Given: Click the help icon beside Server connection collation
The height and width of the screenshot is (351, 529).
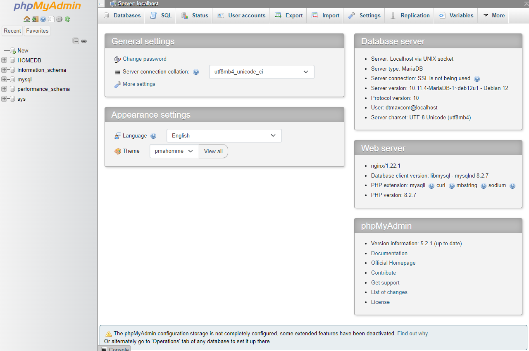Looking at the screenshot, I should (196, 72).
